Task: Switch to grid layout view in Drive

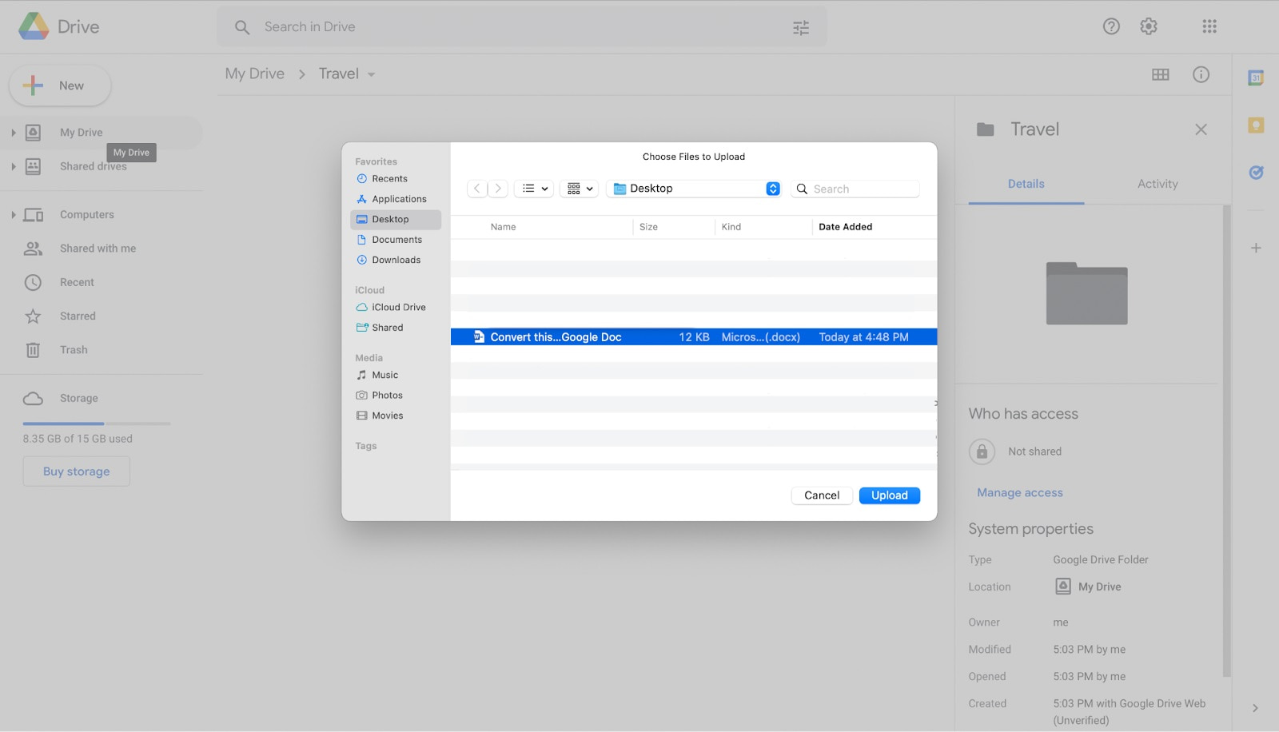Action: 1161,74
